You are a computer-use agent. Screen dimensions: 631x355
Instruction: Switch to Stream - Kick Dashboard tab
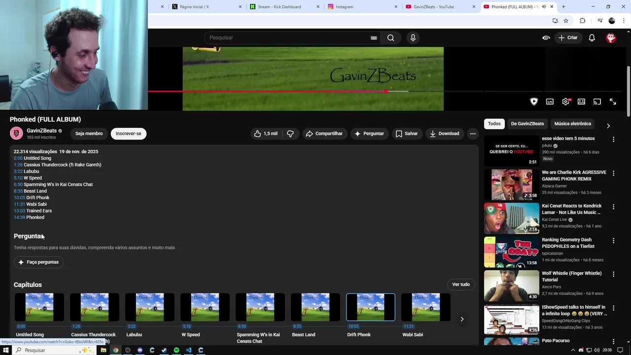point(283,7)
